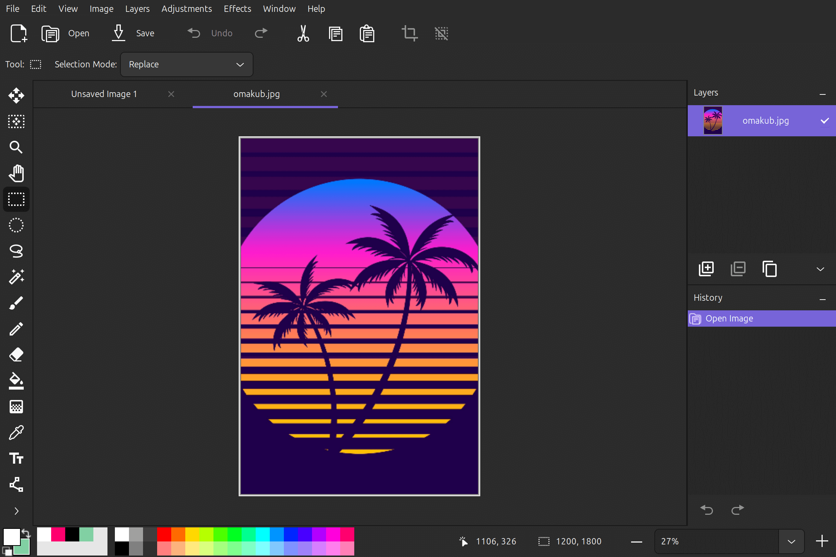836x557 pixels.
Task: Click Crop to Selection icon
Action: 409,33
